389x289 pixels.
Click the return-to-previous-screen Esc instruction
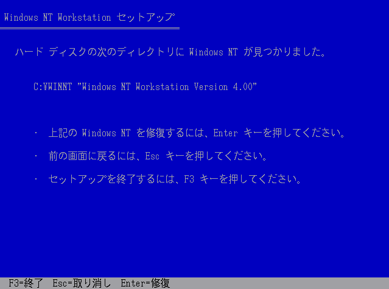tap(158, 156)
